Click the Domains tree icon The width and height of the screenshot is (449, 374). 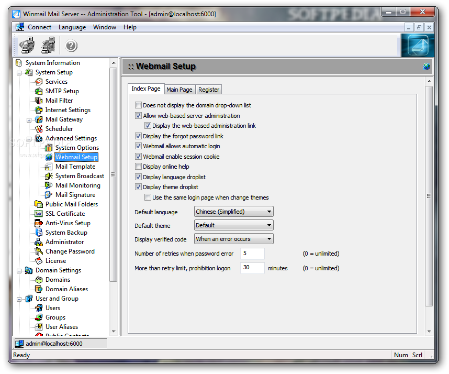pos(39,280)
